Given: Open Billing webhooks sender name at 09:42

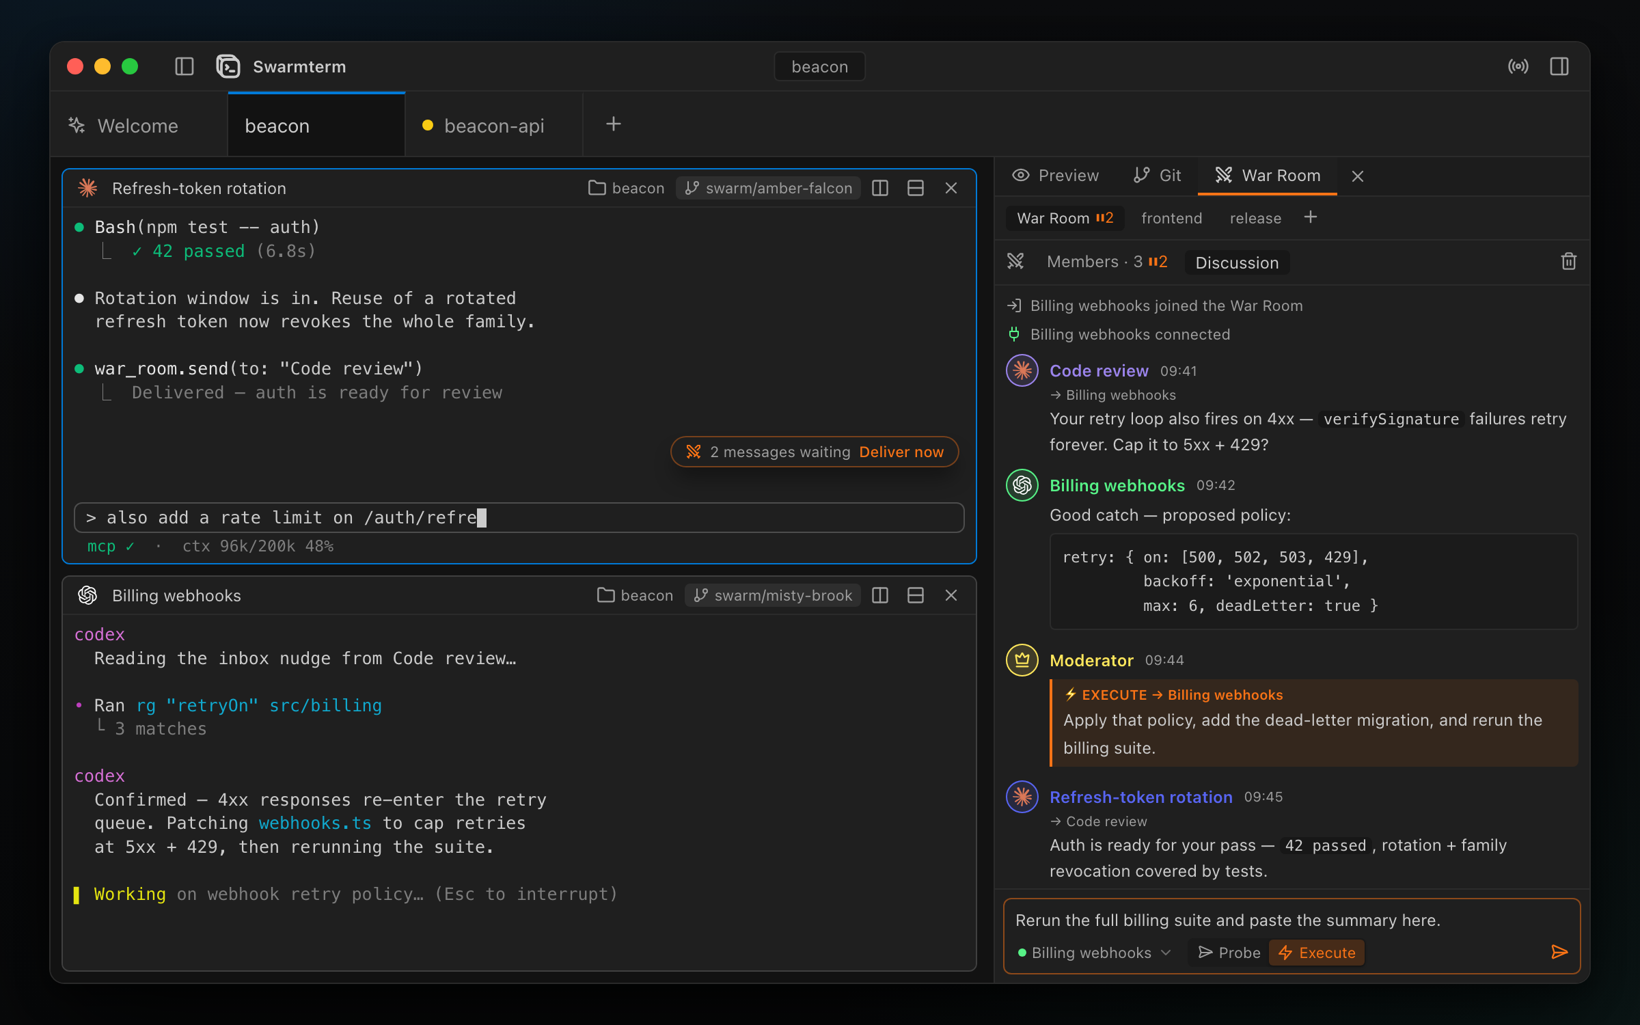Looking at the screenshot, I should pos(1117,485).
